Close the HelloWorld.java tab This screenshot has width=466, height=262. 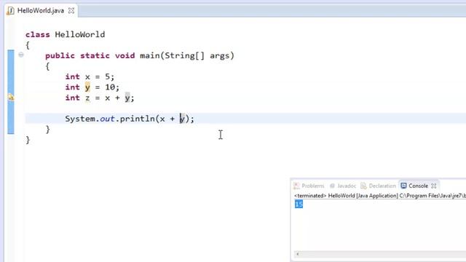click(x=71, y=11)
